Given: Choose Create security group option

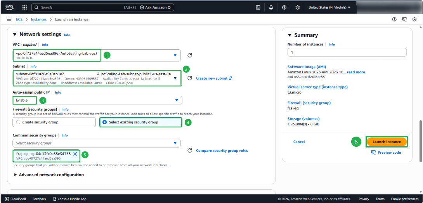Looking at the screenshot, I should [x=54, y=122].
